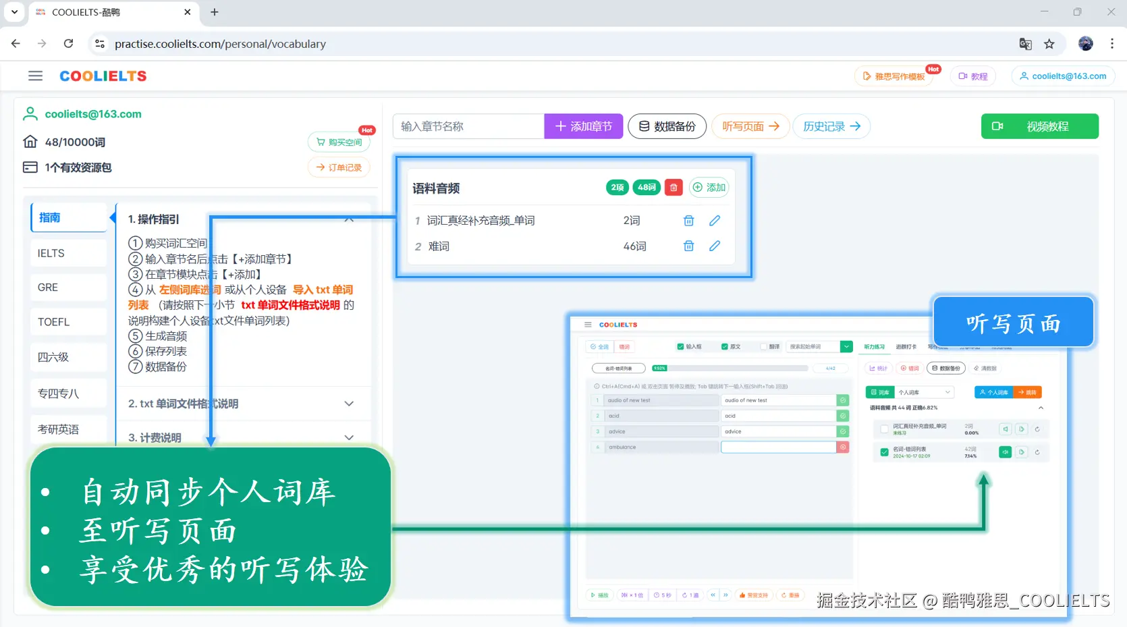Collapse the 1. 操作指引 section
The width and height of the screenshot is (1127, 627).
(x=349, y=219)
